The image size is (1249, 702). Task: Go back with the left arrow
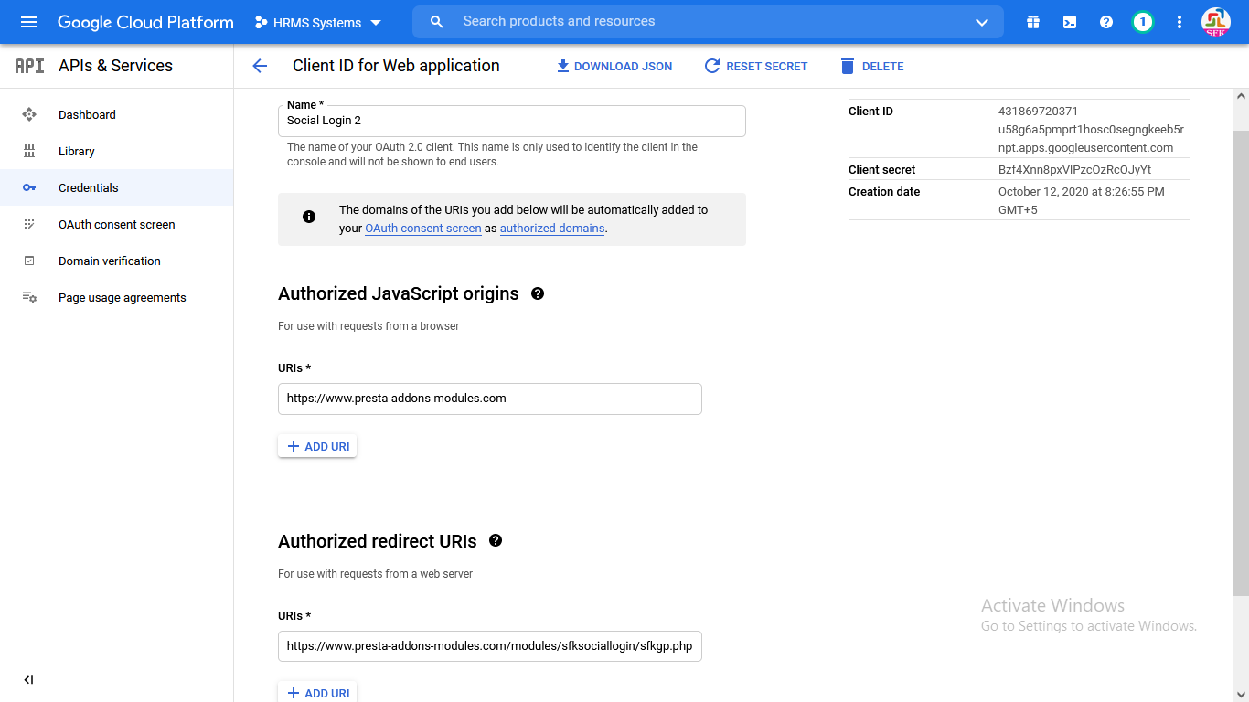pyautogui.click(x=260, y=66)
